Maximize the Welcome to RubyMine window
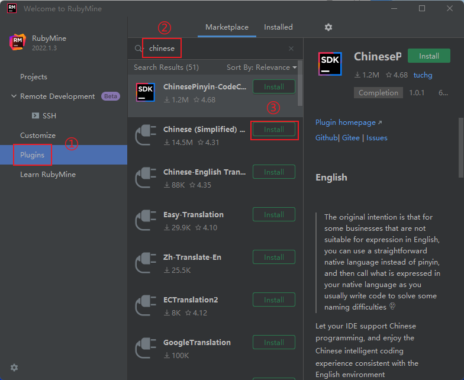The width and height of the screenshot is (464, 380). pyautogui.click(x=422, y=8)
